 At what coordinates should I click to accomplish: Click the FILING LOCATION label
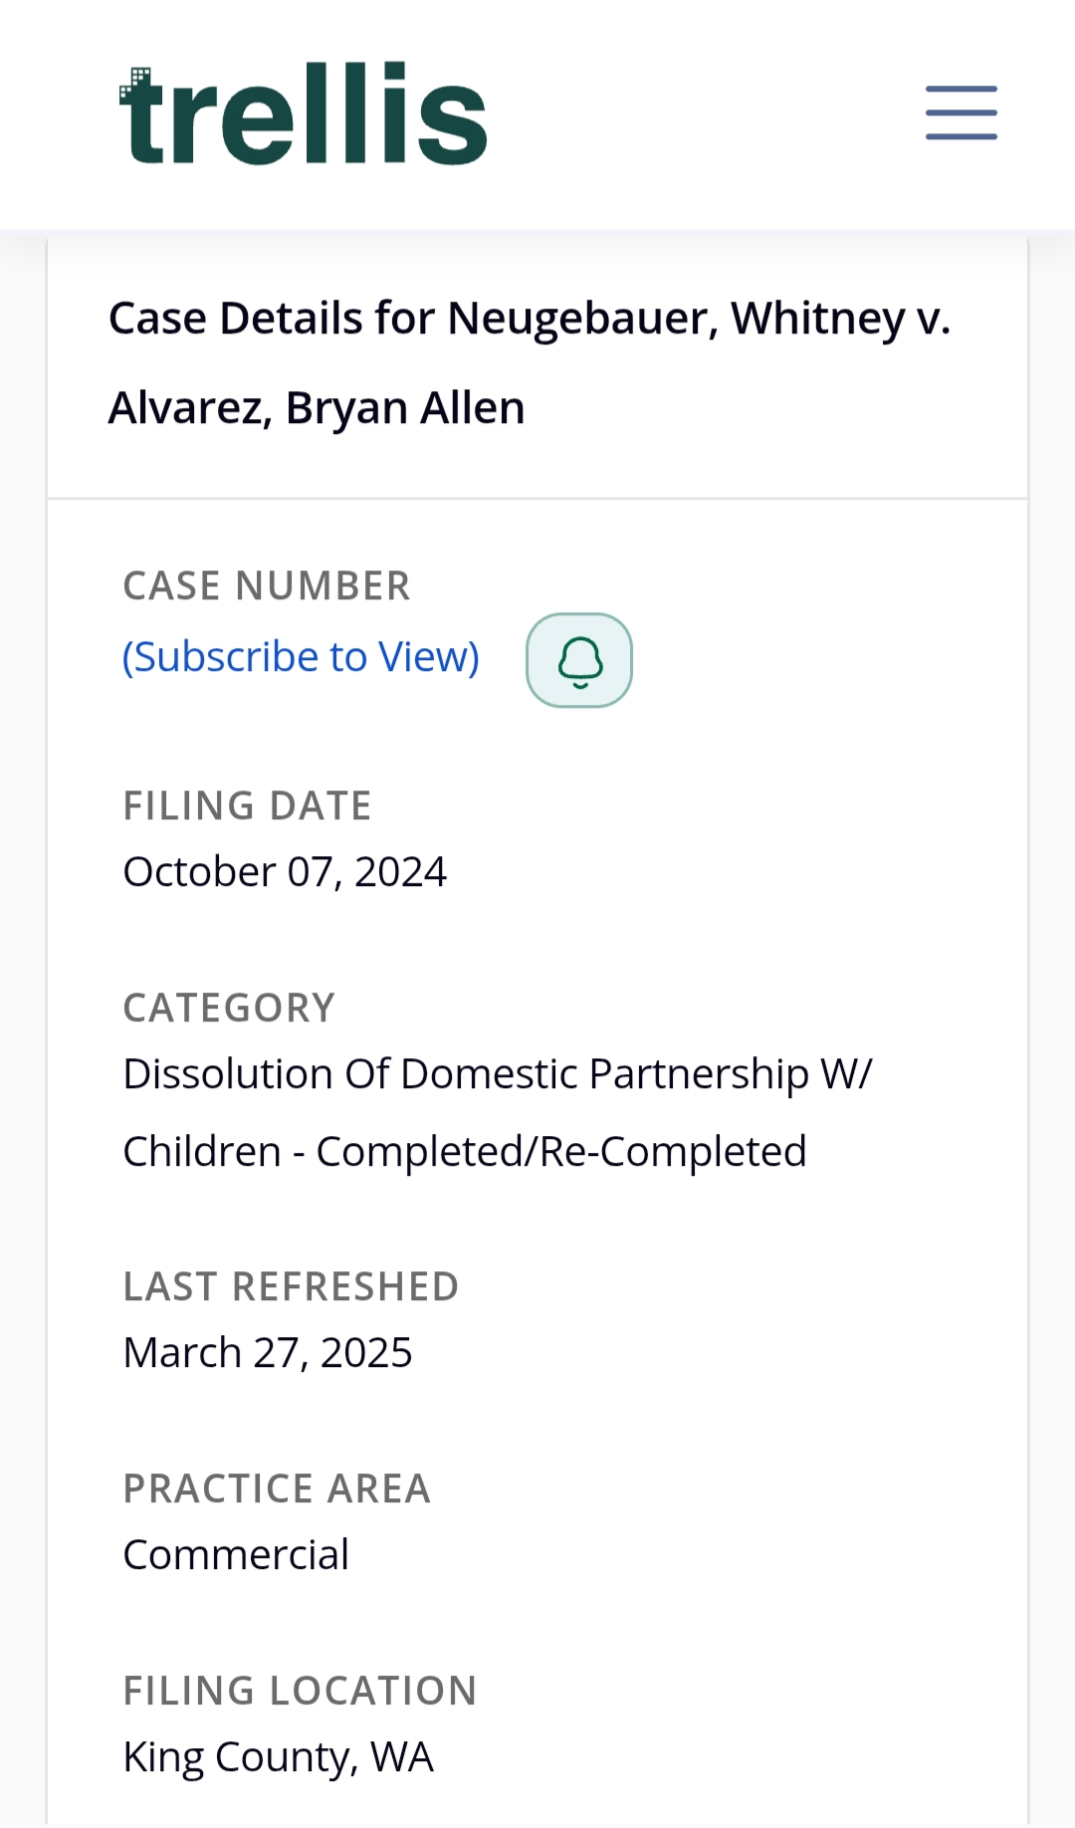click(300, 1691)
